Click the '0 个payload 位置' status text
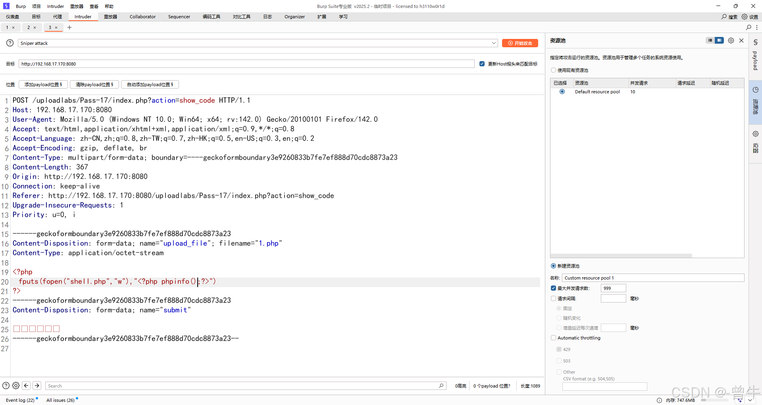The image size is (762, 405). click(491, 386)
